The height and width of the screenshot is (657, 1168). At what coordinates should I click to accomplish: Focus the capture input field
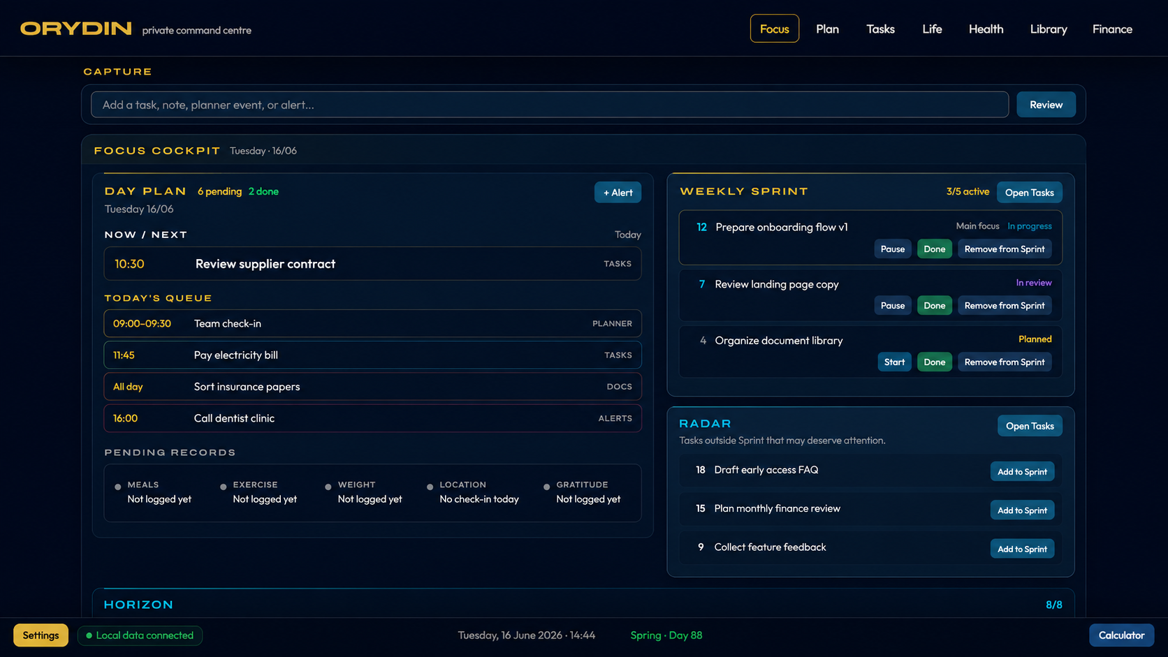coord(550,105)
